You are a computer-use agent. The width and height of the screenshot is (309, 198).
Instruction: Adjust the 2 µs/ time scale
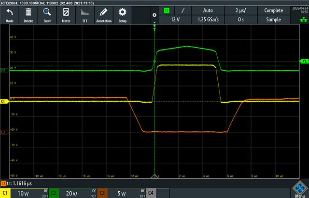pyautogui.click(x=241, y=11)
